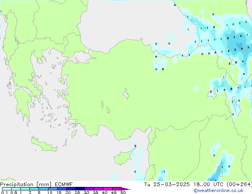252x194 pixels.
Task: Pick the legend swatch between 10 and 15
Action: click(52, 189)
